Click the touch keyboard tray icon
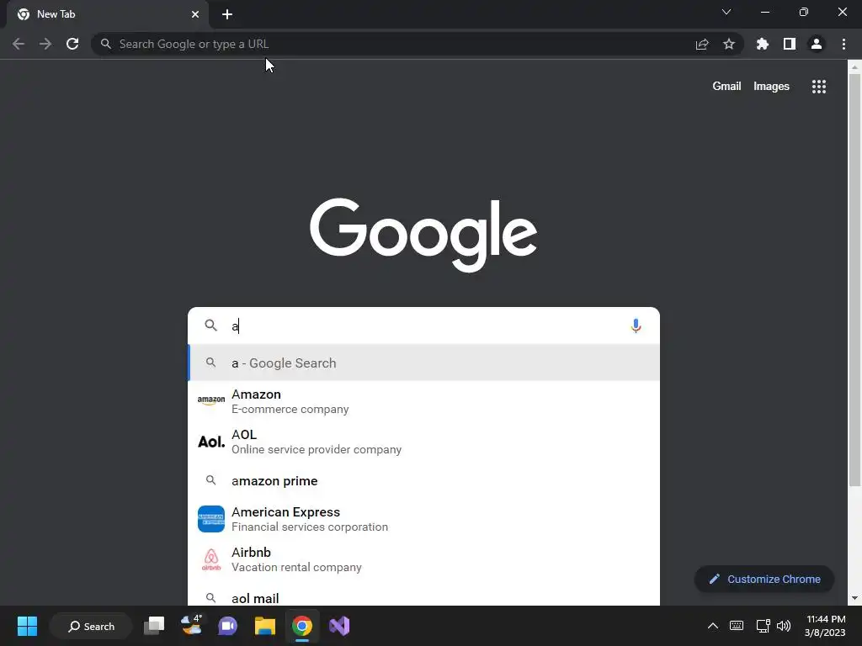The image size is (862, 646). pos(737,626)
